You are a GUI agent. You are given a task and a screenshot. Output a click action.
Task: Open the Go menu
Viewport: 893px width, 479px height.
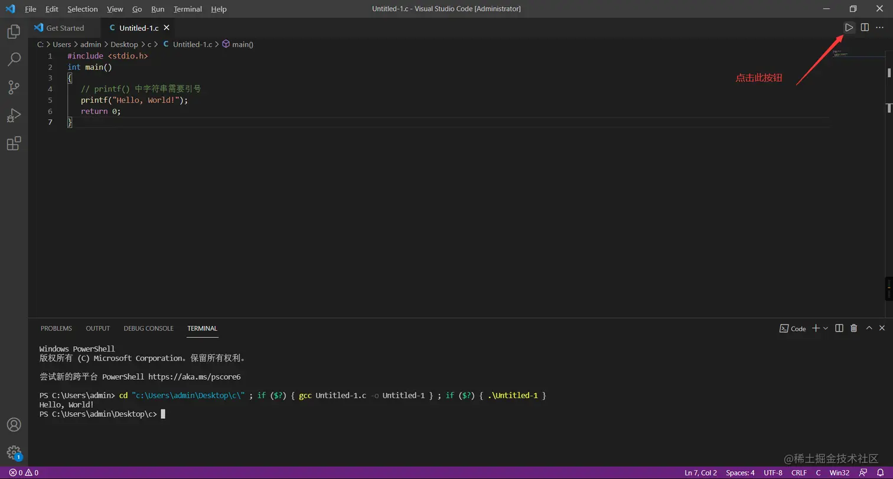(137, 9)
